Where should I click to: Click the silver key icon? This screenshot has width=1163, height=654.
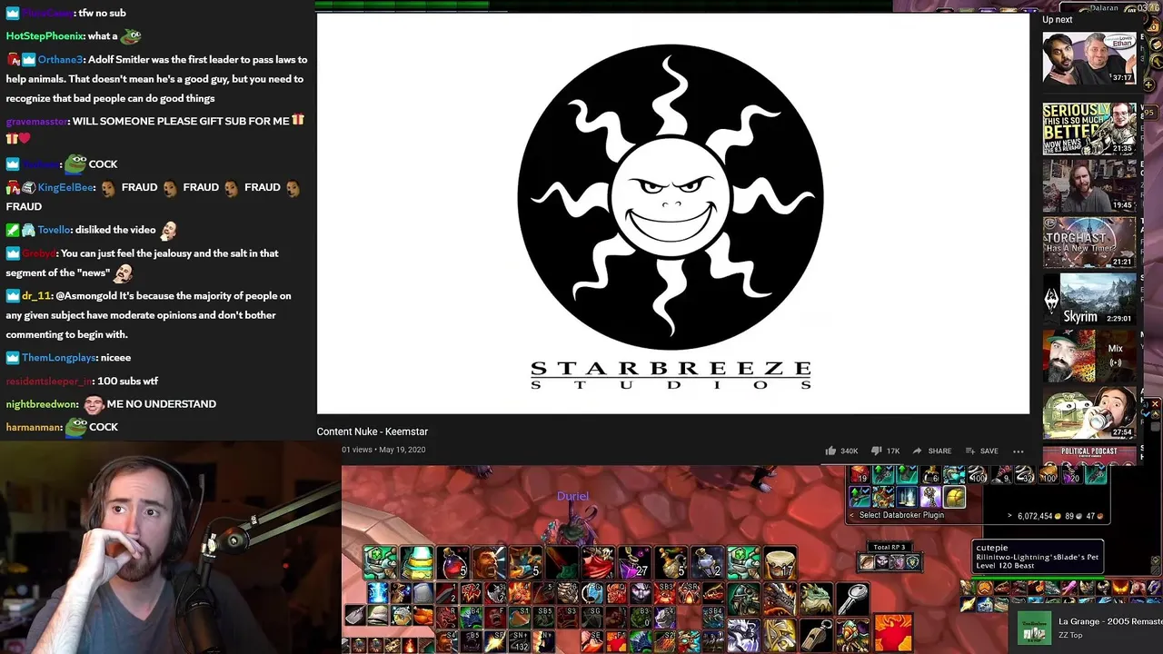point(852,599)
